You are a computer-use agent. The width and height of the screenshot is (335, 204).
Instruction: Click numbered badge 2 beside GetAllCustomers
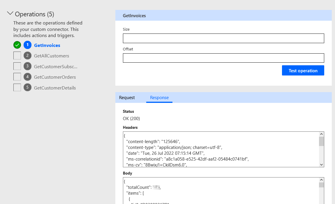(28, 55)
